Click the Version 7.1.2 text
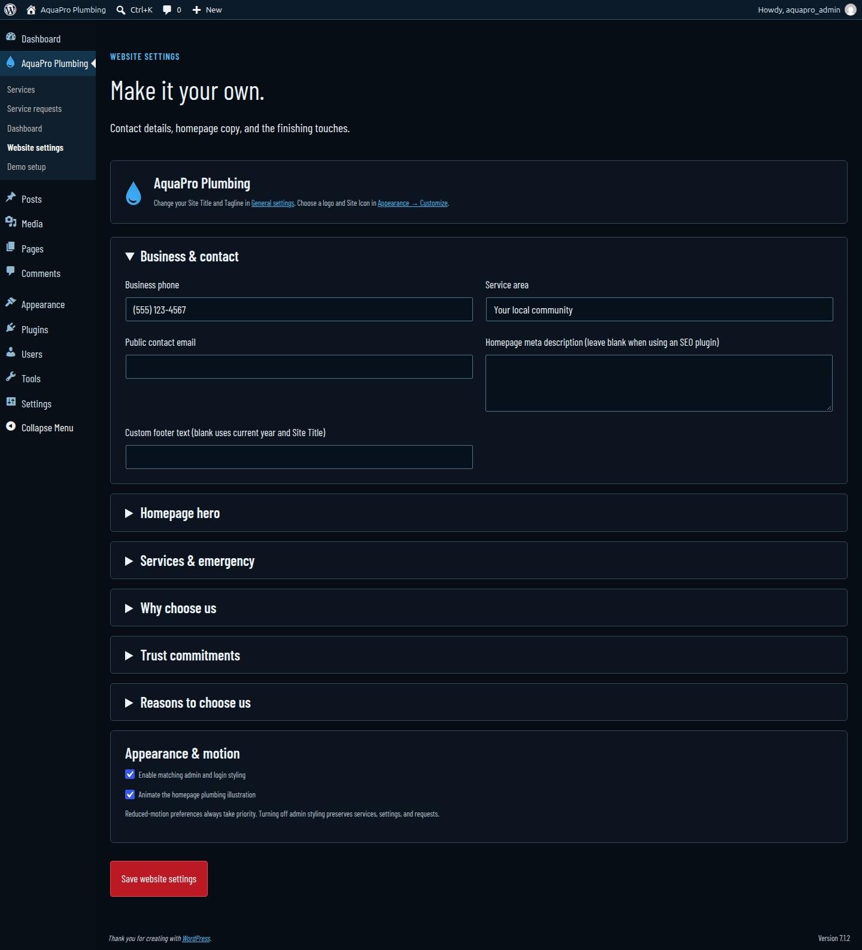 point(834,939)
